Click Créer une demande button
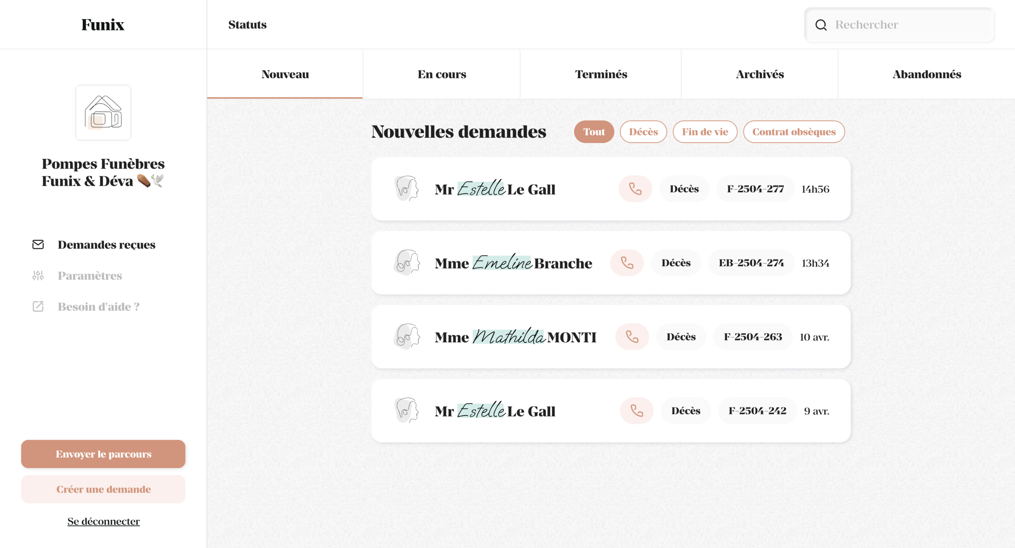The image size is (1015, 548). 103,489
